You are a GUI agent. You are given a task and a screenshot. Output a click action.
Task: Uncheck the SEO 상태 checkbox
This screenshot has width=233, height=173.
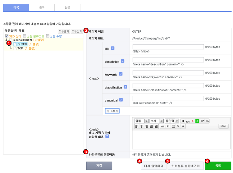7,36
